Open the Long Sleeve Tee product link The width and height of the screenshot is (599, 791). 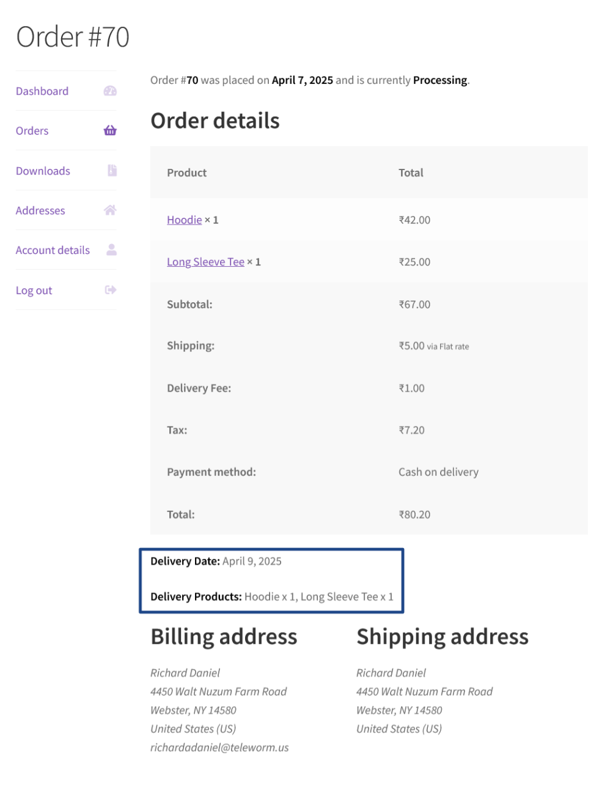205,262
